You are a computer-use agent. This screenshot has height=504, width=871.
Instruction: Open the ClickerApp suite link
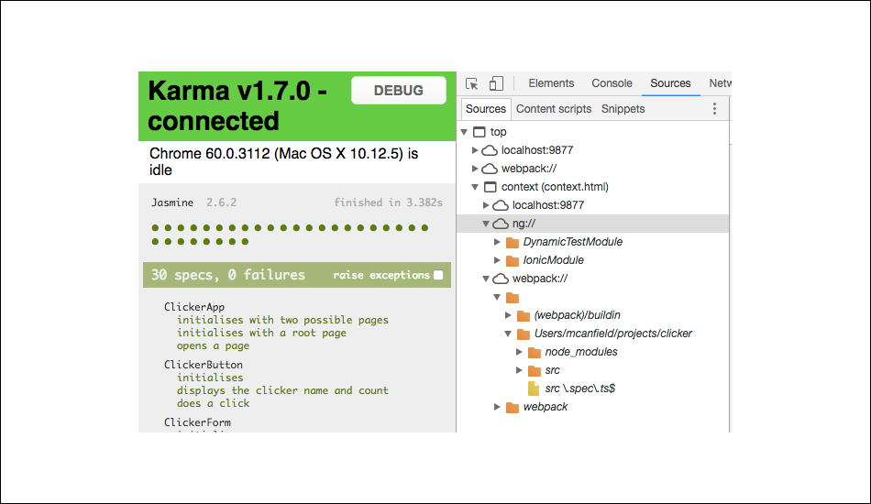193,307
